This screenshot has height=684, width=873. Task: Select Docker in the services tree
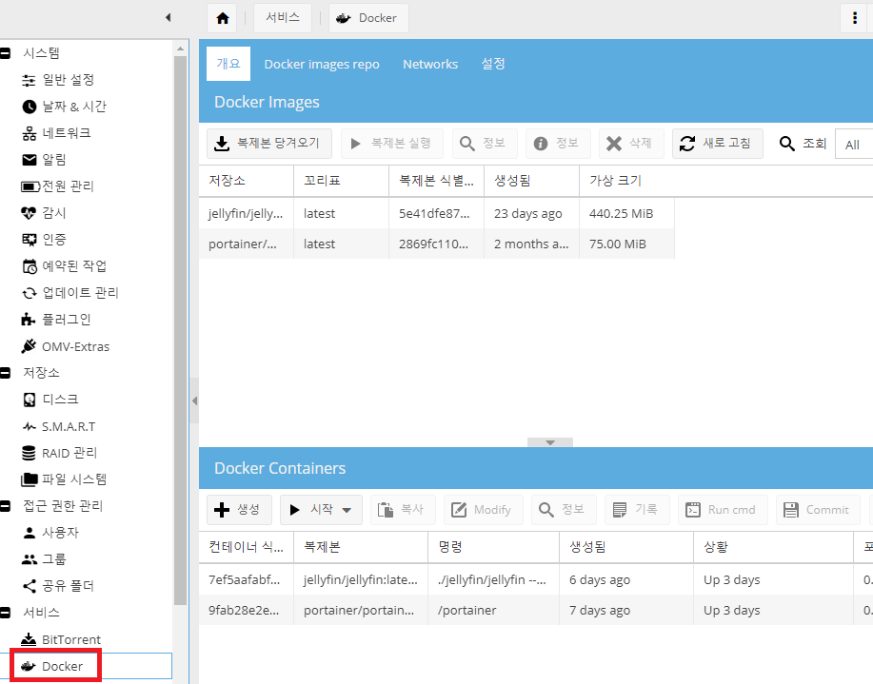tap(62, 666)
